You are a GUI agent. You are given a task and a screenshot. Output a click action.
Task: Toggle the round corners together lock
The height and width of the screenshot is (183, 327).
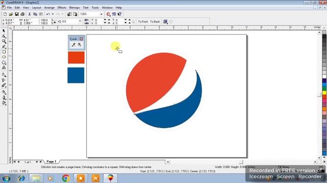point(134,21)
